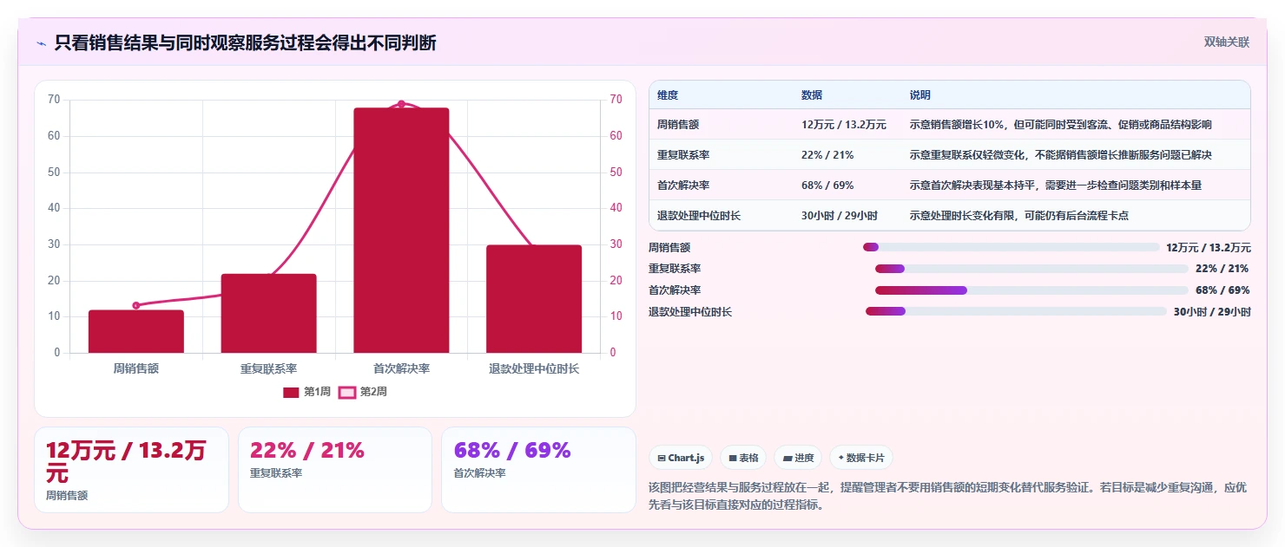
Task: Click the Chart.js chip
Action: pyautogui.click(x=681, y=458)
